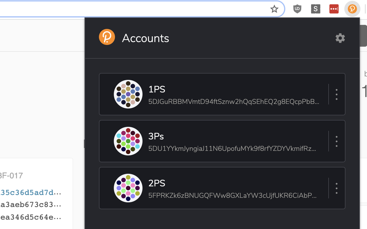Click the red dotted extension icon
This screenshot has height=229, width=367.
point(334,9)
